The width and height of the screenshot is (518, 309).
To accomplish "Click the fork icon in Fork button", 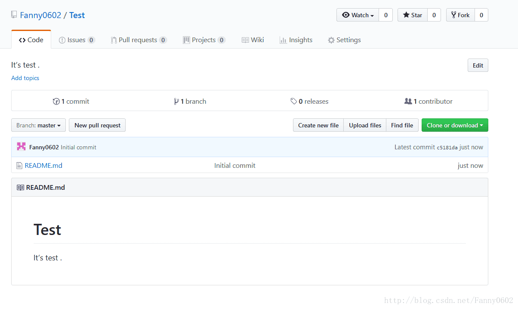I will coord(453,15).
